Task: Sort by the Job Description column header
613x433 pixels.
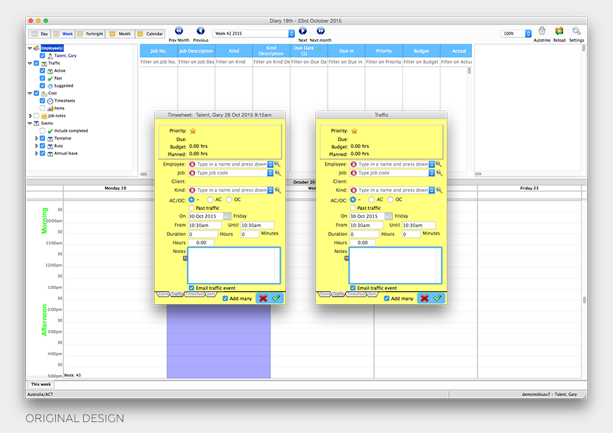Action: (x=196, y=51)
